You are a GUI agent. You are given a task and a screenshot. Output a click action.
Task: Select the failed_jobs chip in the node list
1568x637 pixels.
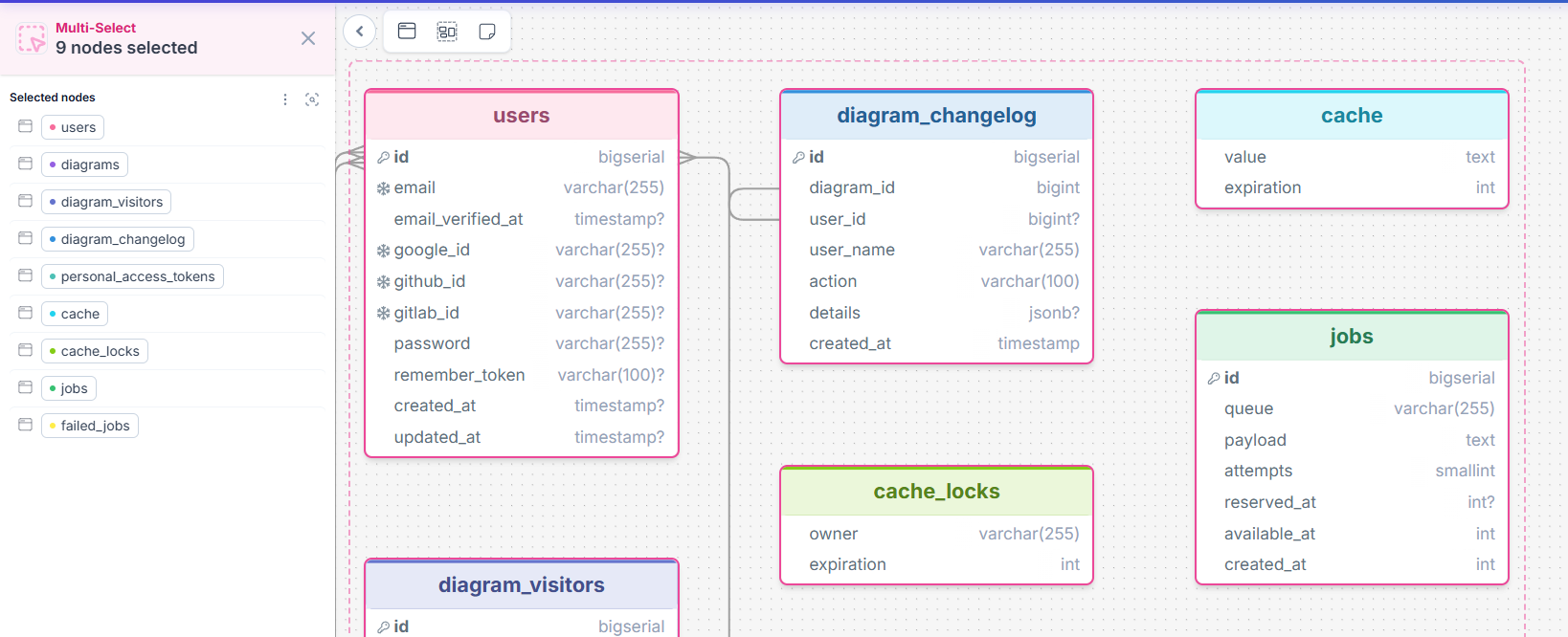pos(90,426)
